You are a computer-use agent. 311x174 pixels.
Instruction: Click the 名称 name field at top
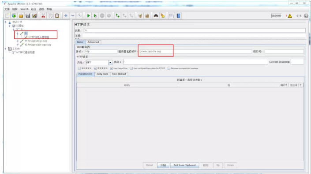pyautogui.click(x=195, y=30)
